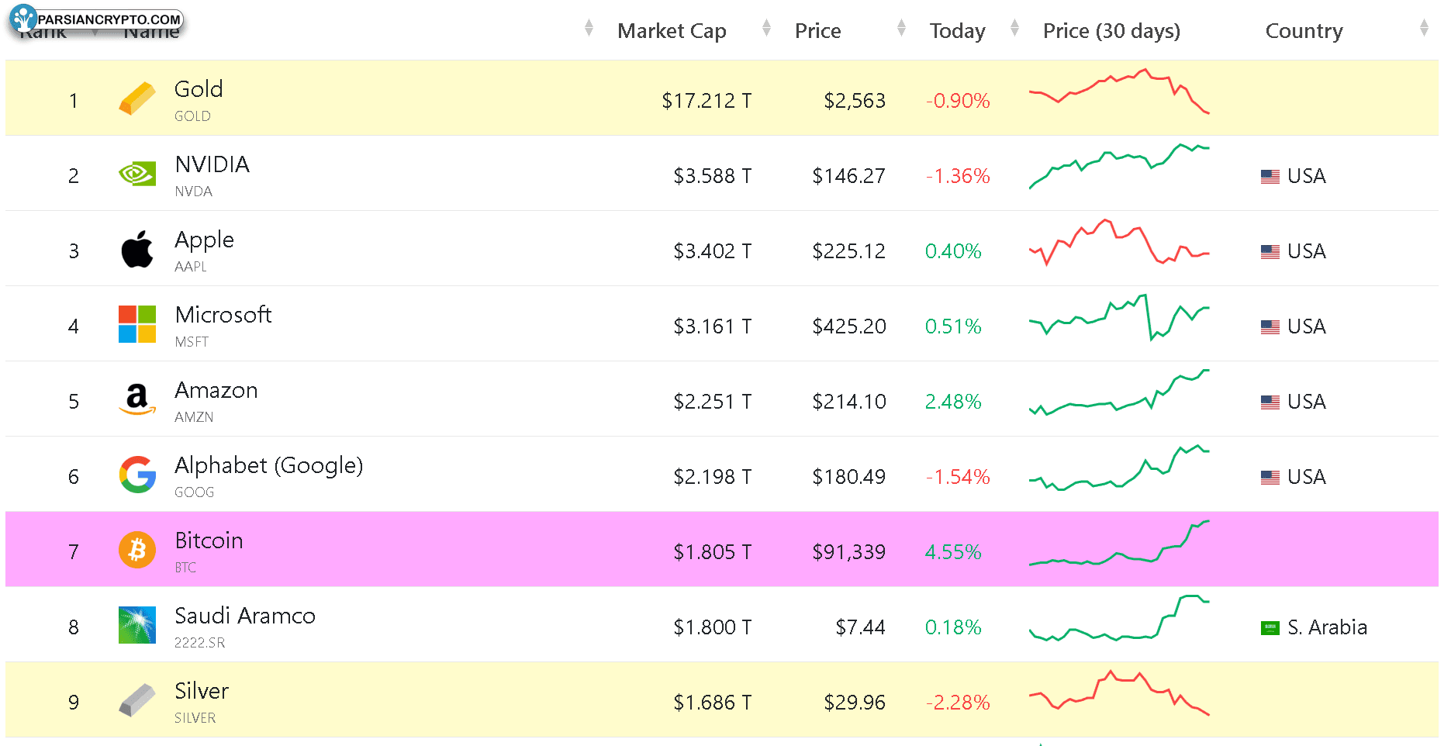Image resolution: width=1444 pixels, height=746 pixels.
Task: Click Amazon's 30-day price chart
Action: coord(1119,392)
